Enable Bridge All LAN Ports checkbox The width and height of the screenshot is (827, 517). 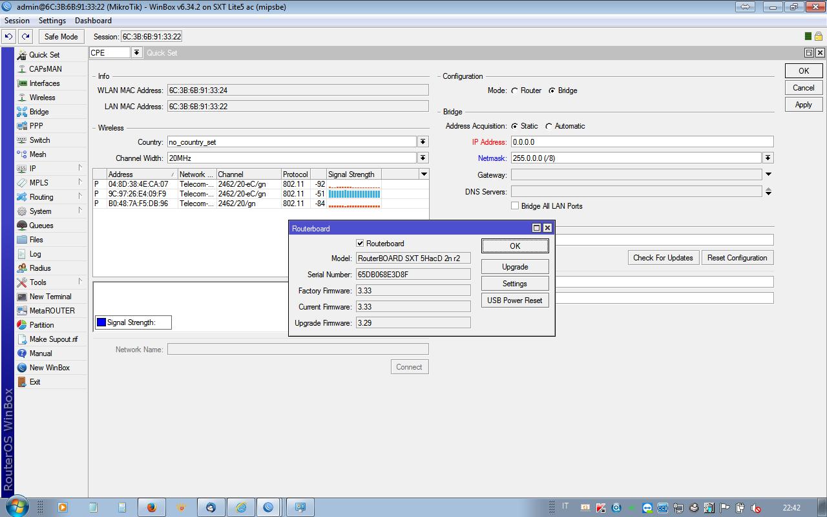coord(515,206)
